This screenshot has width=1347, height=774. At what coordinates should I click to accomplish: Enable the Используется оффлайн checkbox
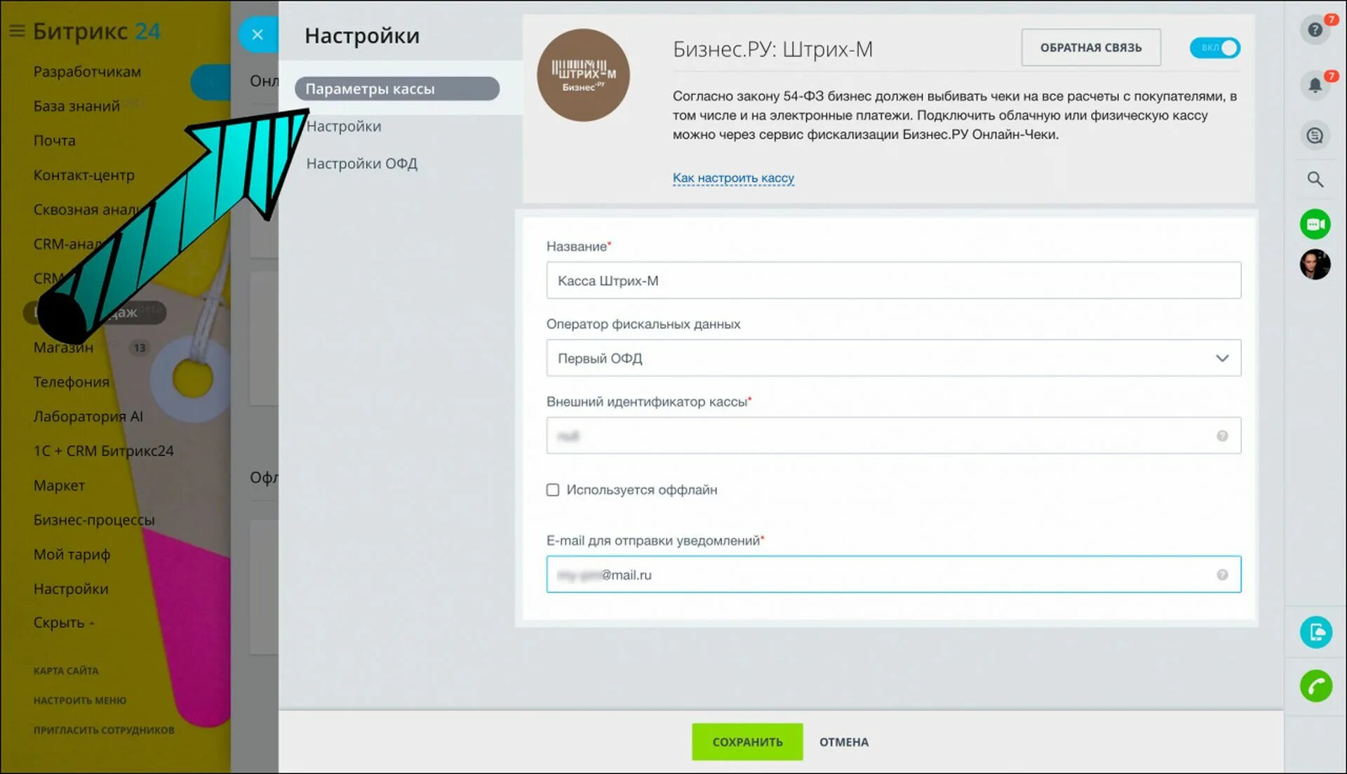(x=553, y=490)
